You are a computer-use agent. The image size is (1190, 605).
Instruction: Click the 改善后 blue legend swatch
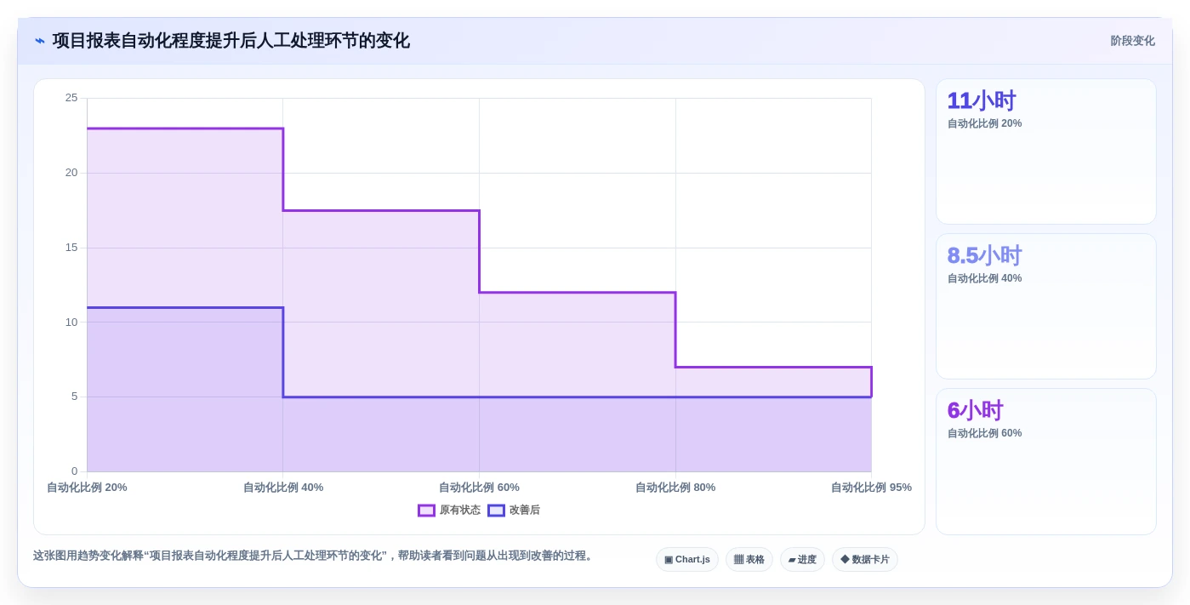[x=496, y=511]
